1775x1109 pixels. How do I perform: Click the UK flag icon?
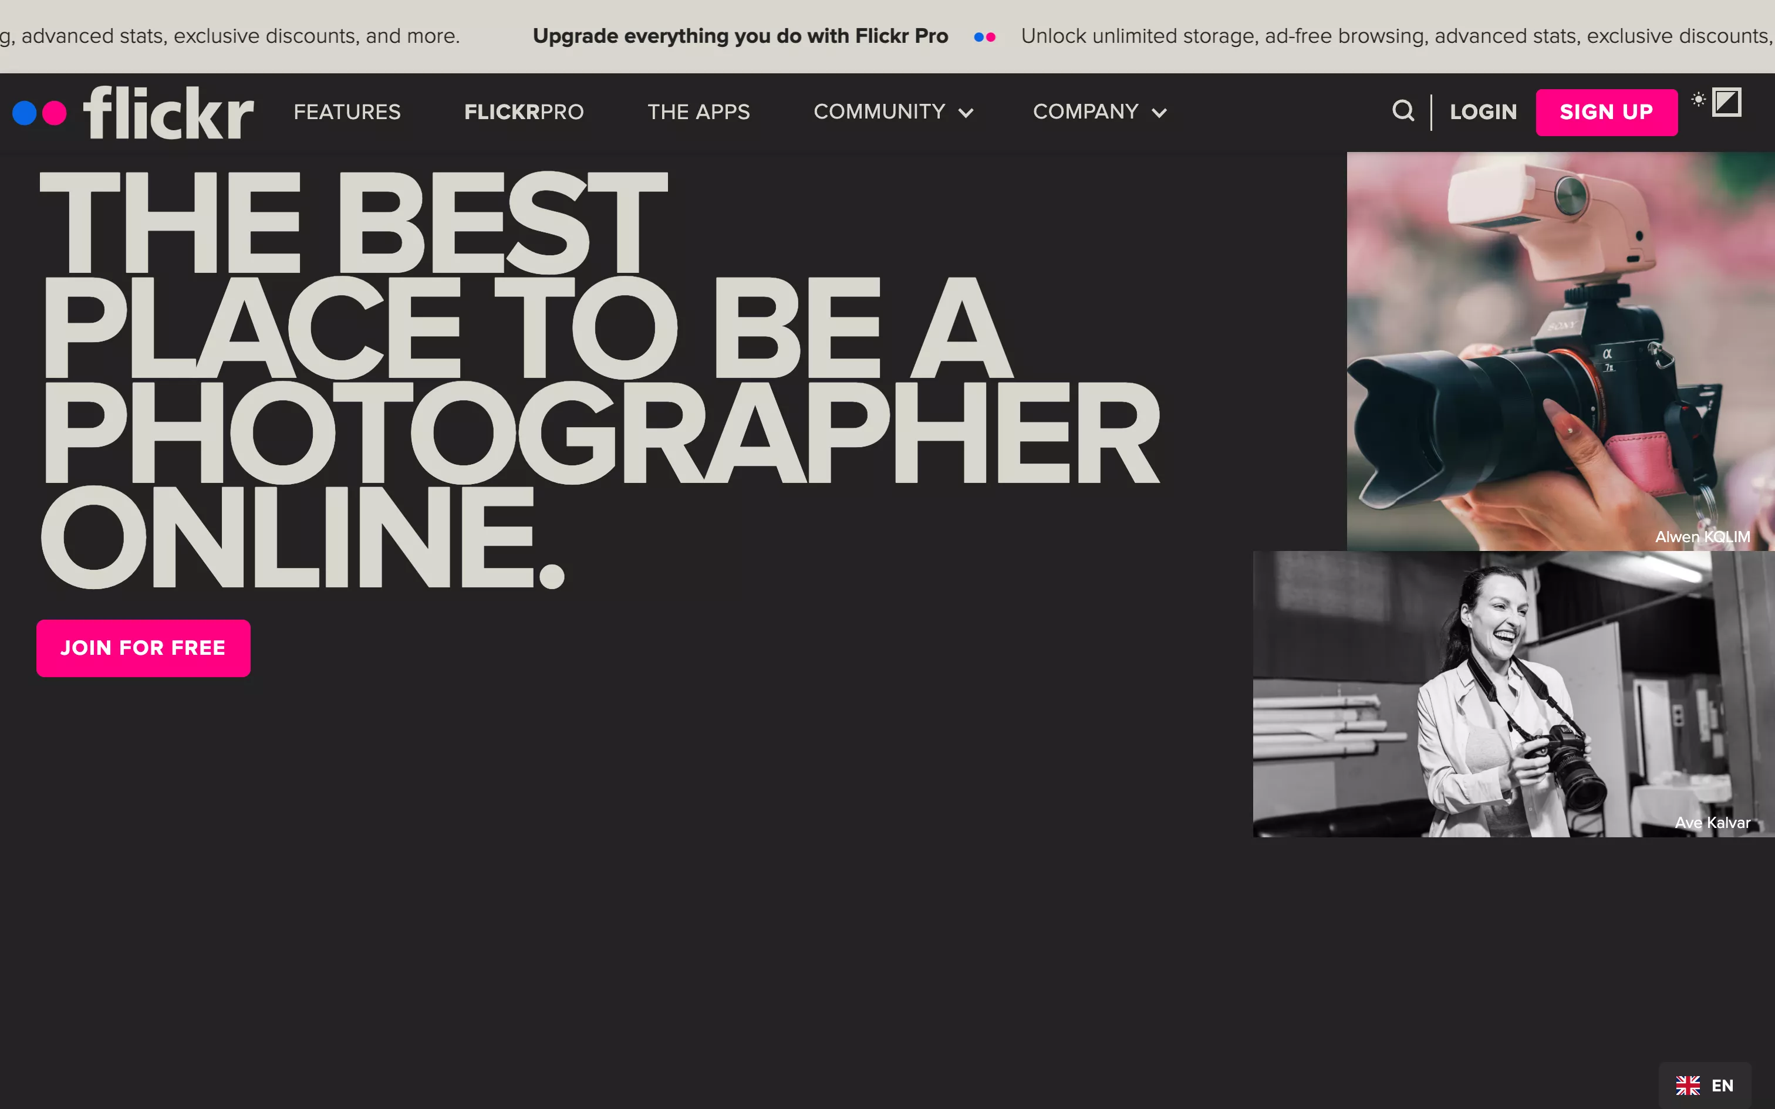tap(1688, 1085)
